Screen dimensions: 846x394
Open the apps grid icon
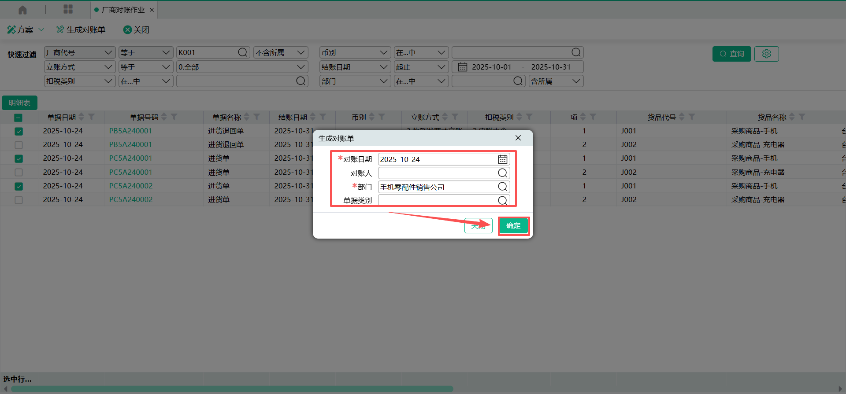[68, 9]
